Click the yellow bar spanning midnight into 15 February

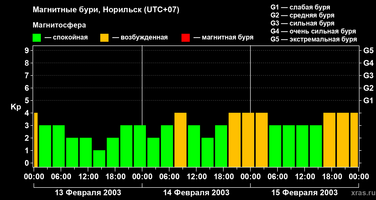(248, 140)
